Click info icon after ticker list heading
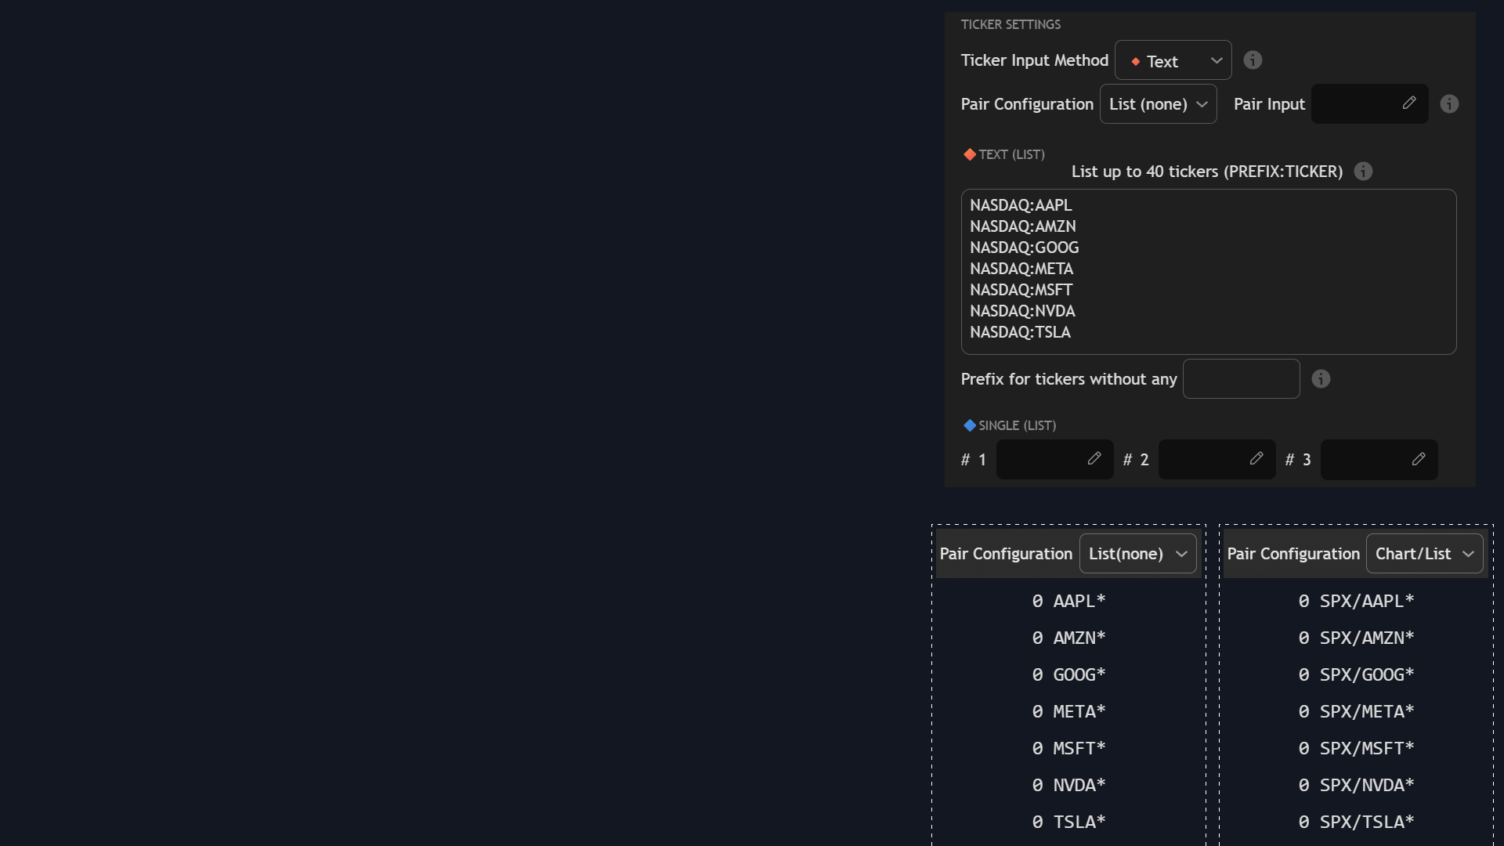Viewport: 1504px width, 846px height. 1363,172
